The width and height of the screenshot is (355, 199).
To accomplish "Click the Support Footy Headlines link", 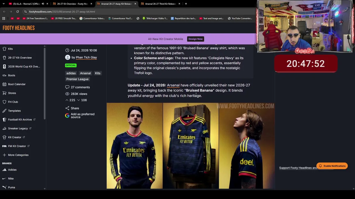I will pos(298,168).
